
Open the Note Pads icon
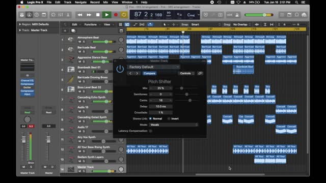[289, 15]
